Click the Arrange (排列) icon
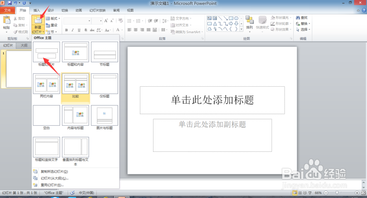 click(250, 20)
